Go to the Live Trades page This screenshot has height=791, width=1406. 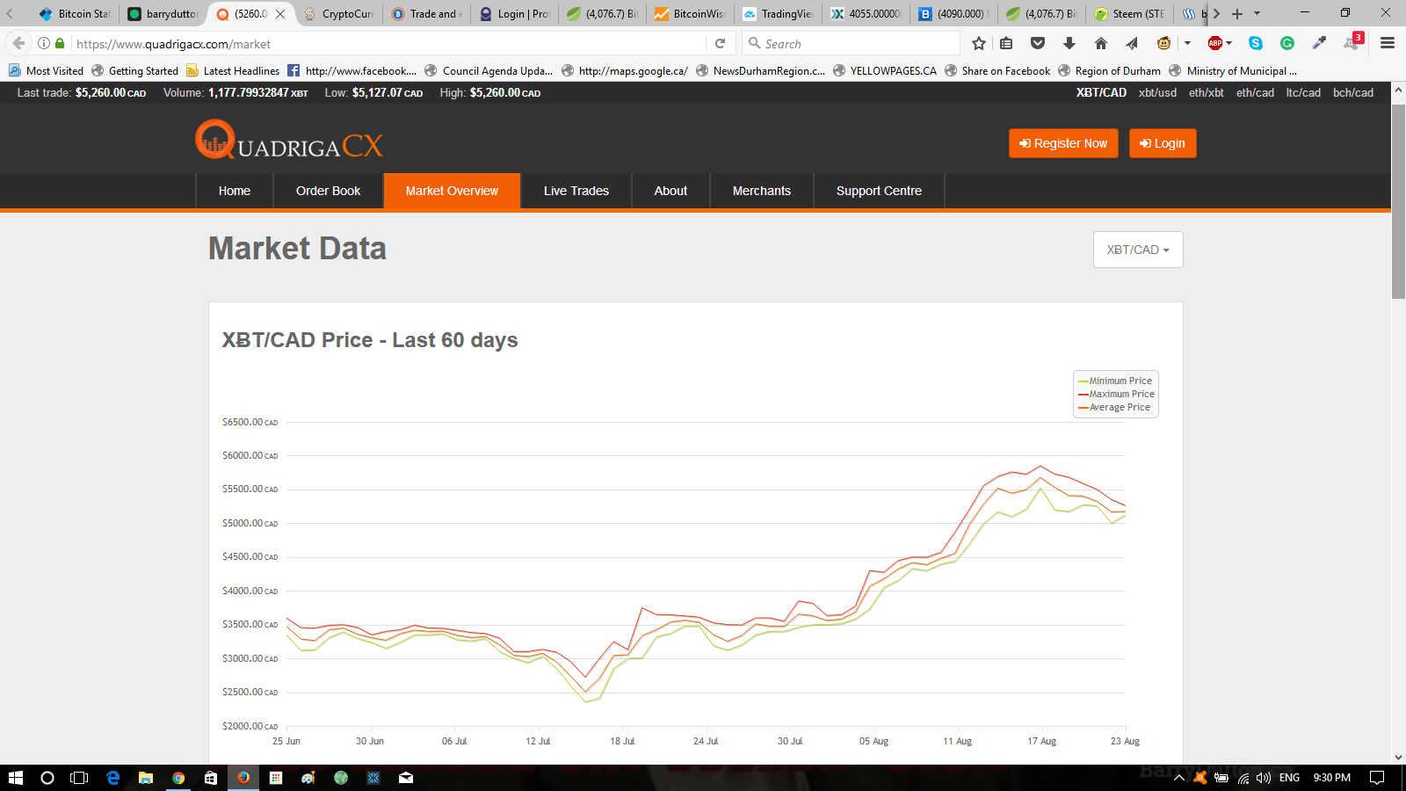tap(576, 191)
